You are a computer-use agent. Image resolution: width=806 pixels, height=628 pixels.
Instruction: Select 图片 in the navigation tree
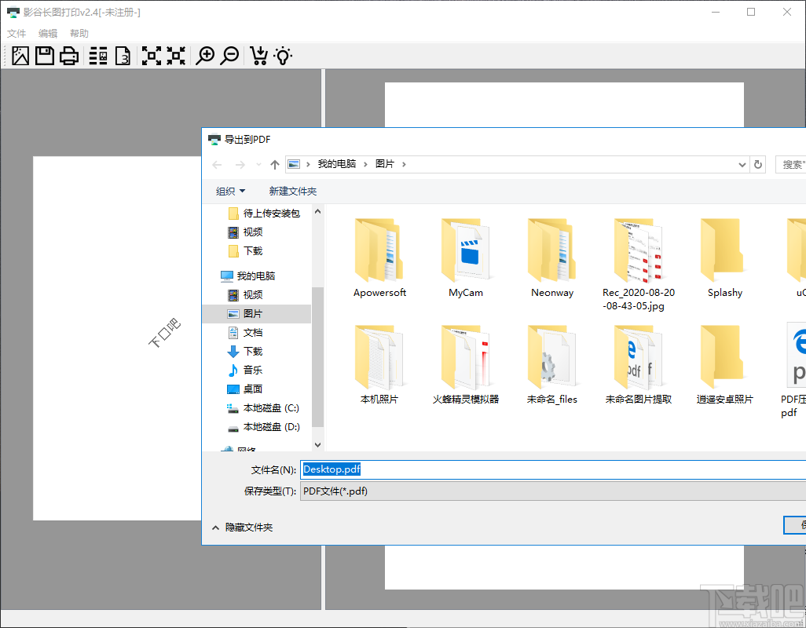pos(257,314)
